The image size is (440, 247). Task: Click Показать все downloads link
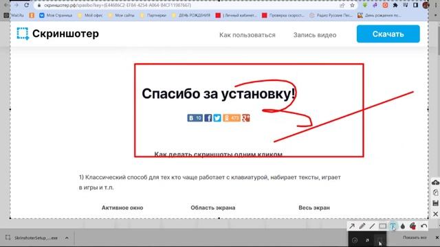(x=415, y=237)
